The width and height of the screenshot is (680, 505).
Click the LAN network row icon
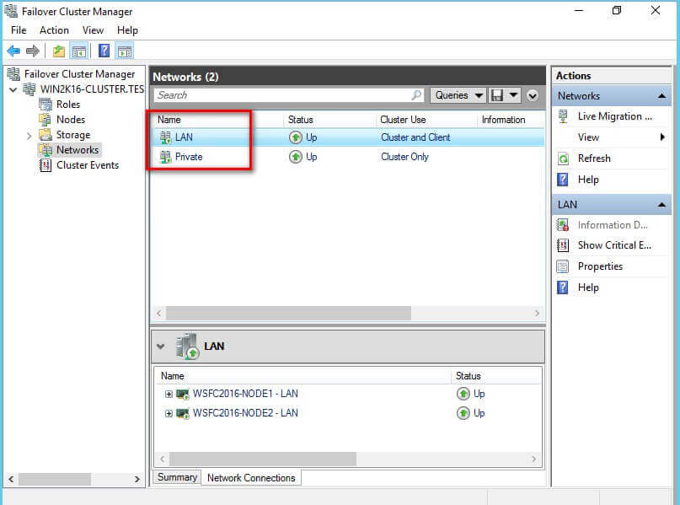(x=165, y=137)
